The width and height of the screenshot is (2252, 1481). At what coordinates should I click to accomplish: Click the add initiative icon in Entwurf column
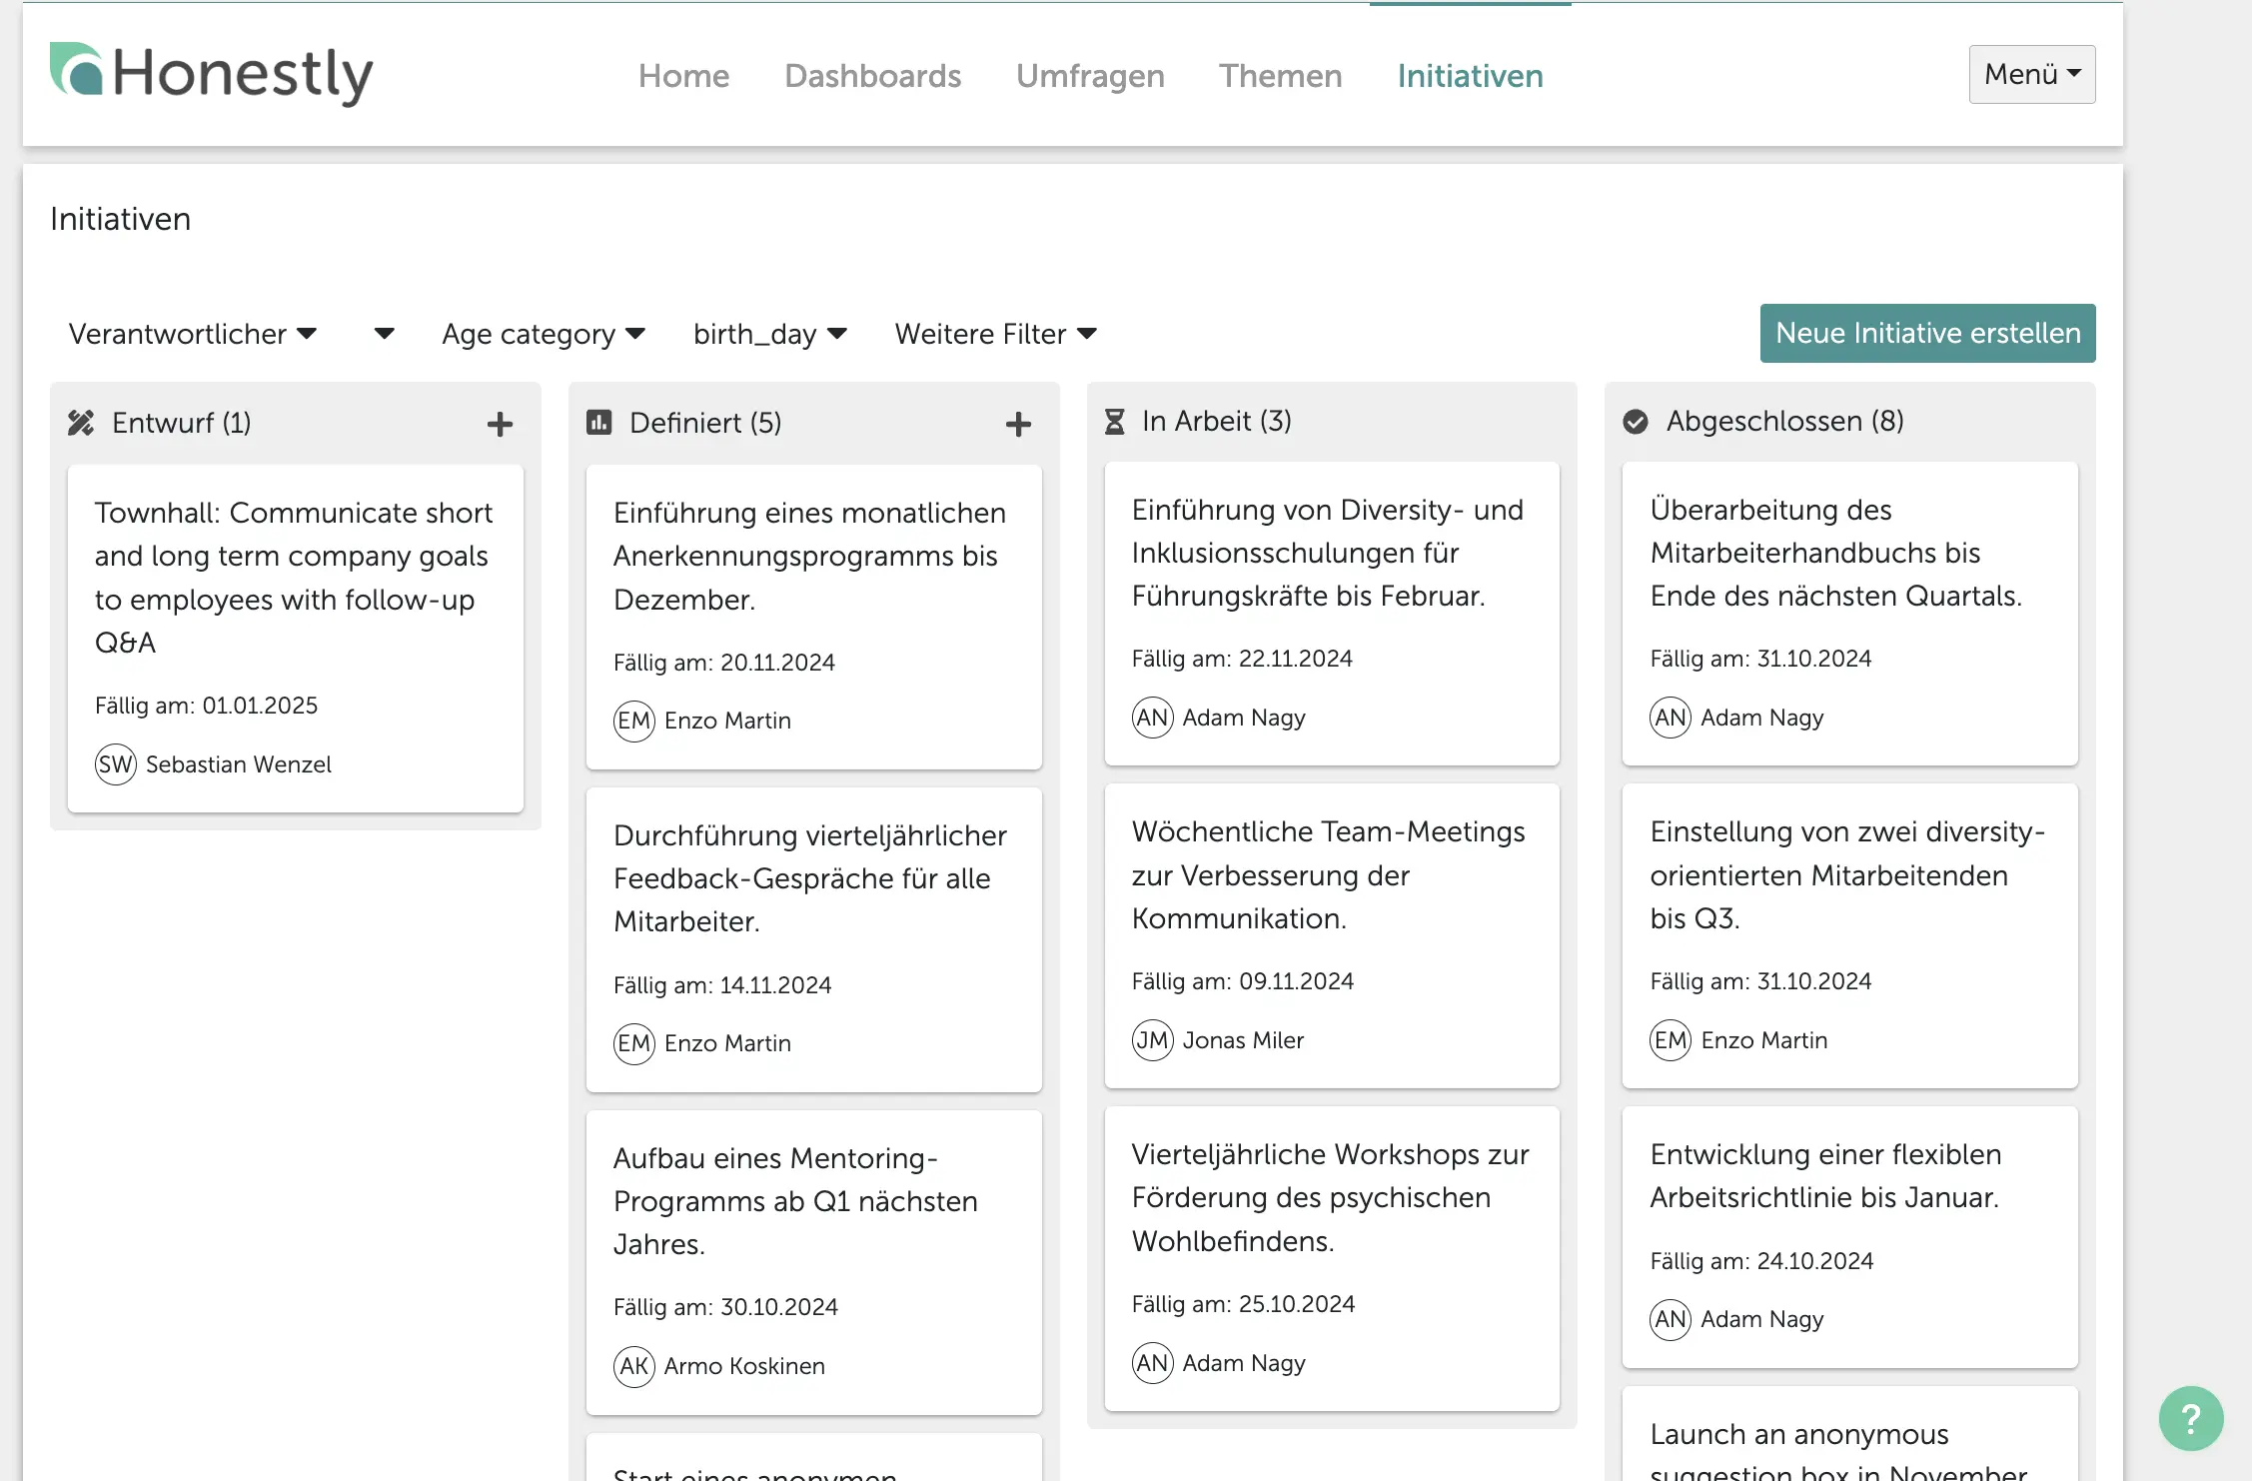(x=499, y=423)
